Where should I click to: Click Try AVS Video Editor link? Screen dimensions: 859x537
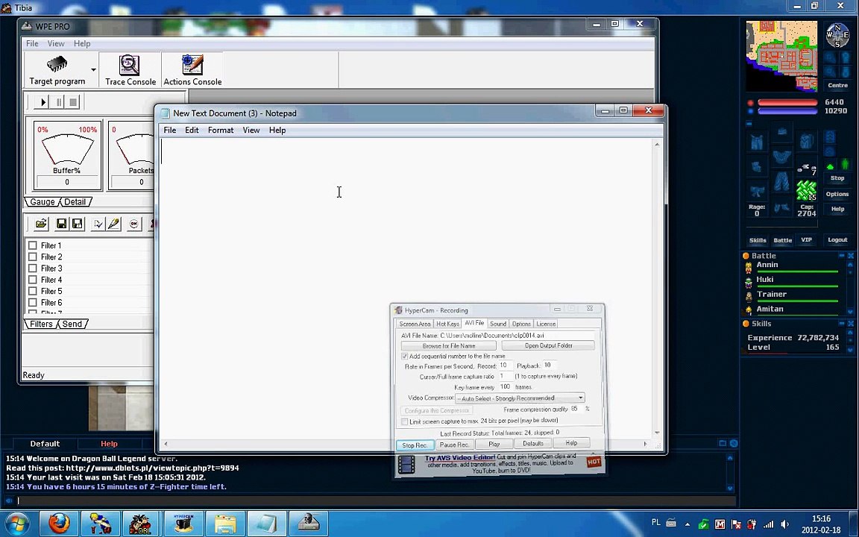(x=460, y=457)
